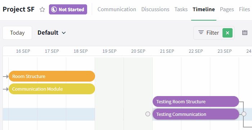Open the calendar date picker icon
252x130 pixels.
[245, 32]
